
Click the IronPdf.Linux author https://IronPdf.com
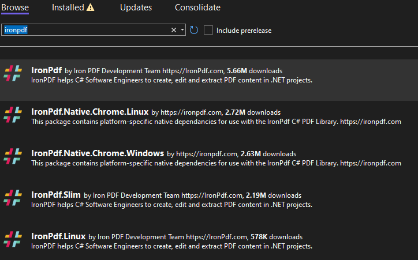tap(217, 237)
